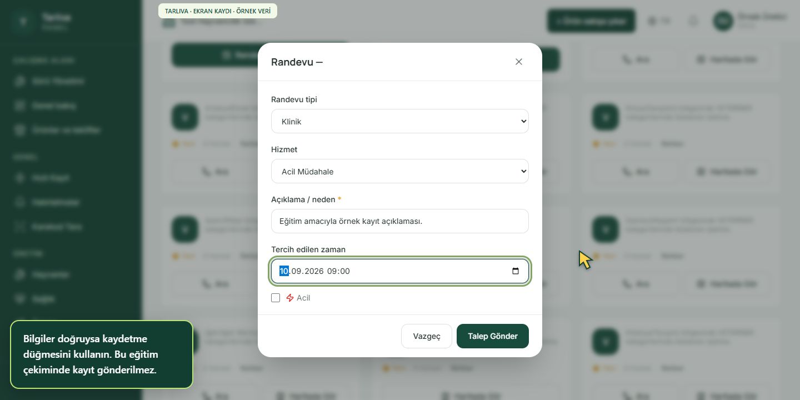Open the Randevu tipi dropdown showing Klinik

click(x=400, y=121)
